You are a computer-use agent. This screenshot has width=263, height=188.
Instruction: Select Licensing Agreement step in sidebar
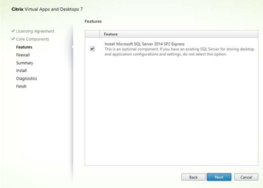[35, 31]
